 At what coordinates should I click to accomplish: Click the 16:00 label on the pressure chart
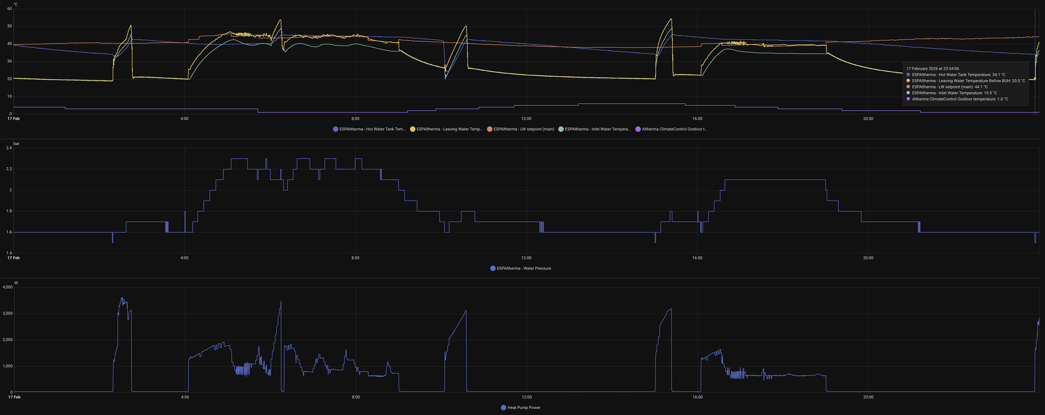(697, 257)
